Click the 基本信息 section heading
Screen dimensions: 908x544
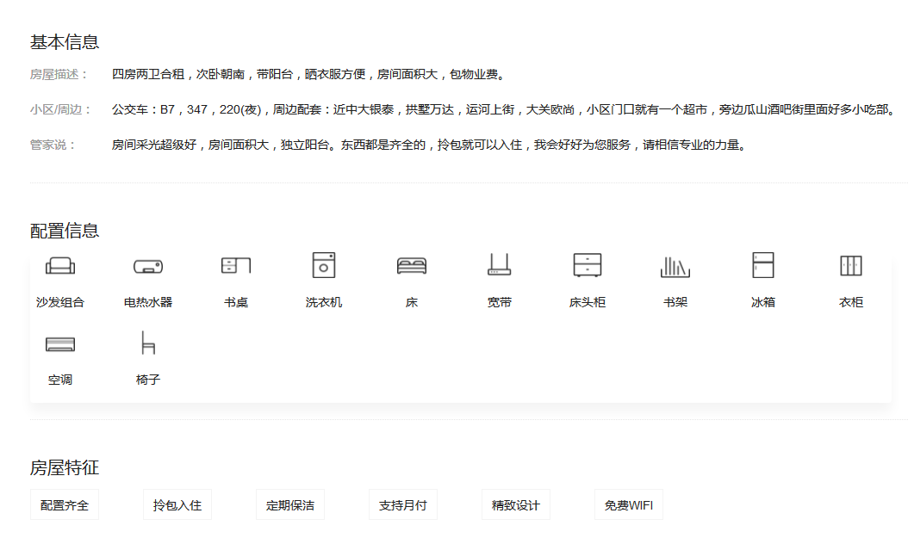(x=65, y=41)
